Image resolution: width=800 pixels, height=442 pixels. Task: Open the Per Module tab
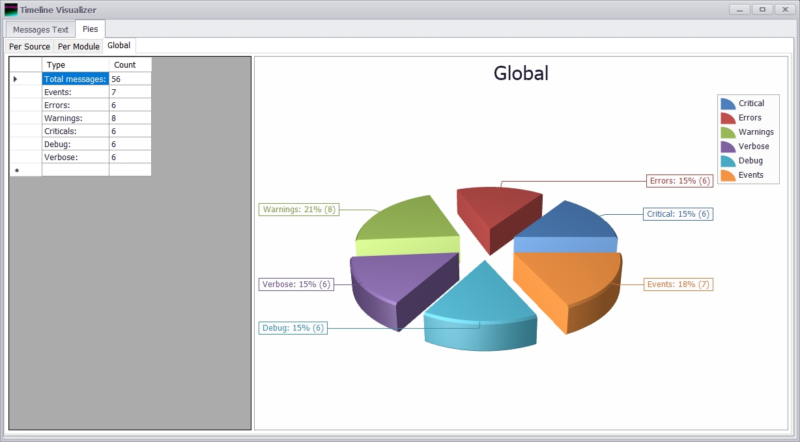click(x=78, y=46)
